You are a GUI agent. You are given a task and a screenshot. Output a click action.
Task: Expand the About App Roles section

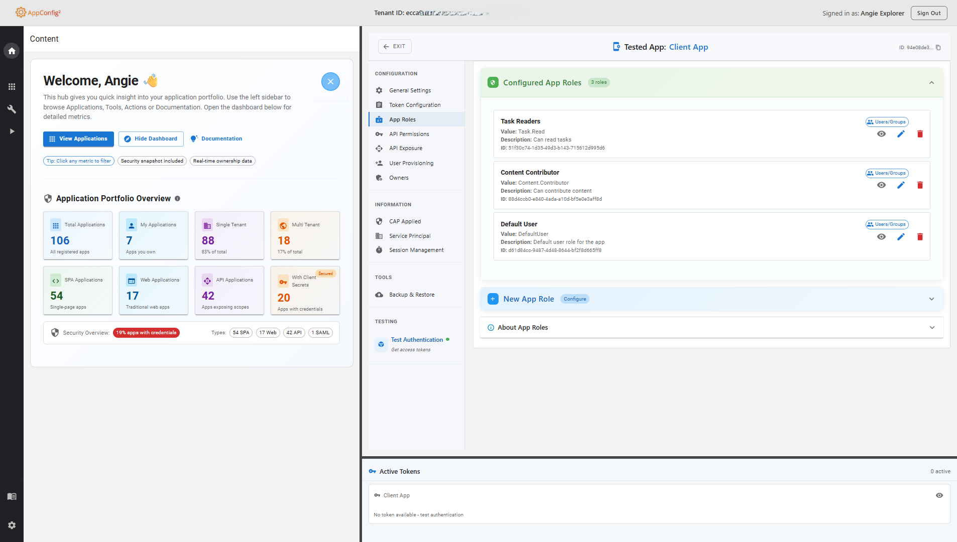pos(932,328)
